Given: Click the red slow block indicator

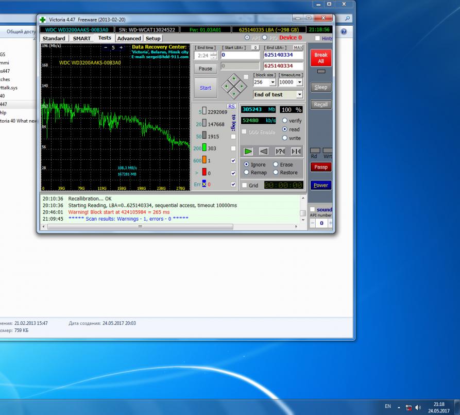Looking at the screenshot, I should tap(204, 172).
